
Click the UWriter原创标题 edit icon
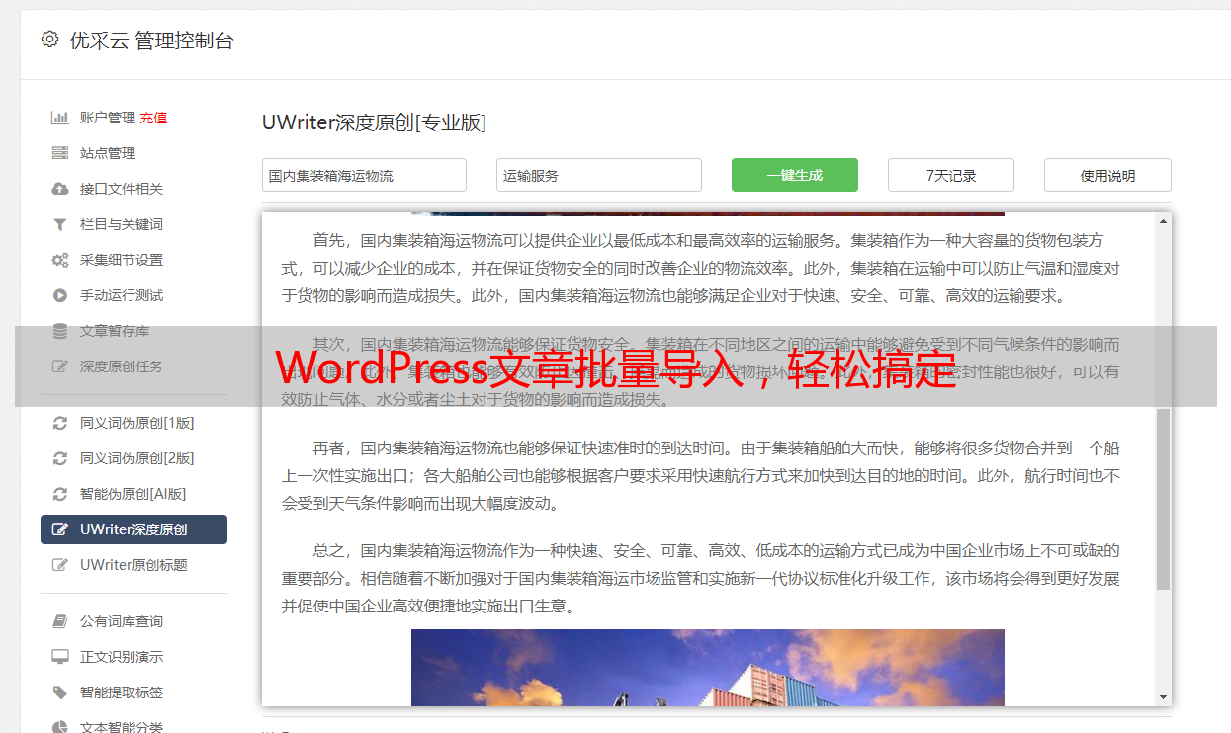click(x=60, y=565)
